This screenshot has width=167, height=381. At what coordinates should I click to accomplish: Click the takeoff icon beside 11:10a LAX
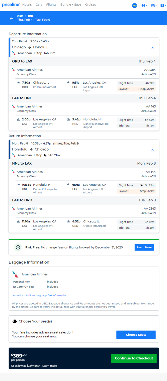pos(18,221)
